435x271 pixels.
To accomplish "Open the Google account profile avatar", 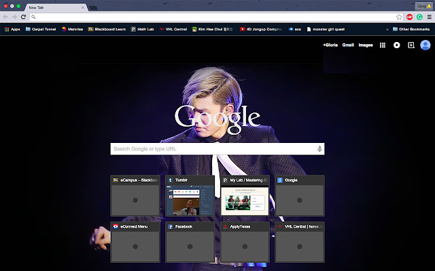I will pyautogui.click(x=425, y=45).
